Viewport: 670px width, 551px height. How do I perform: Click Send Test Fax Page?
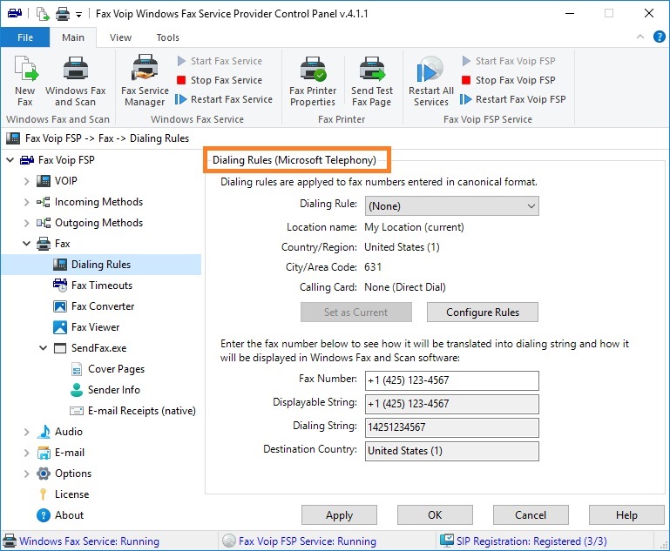[x=372, y=80]
